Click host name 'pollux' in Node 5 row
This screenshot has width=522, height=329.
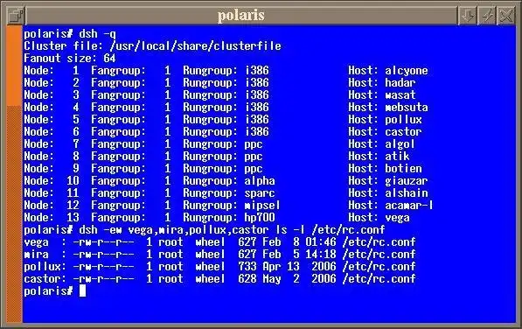(403, 120)
